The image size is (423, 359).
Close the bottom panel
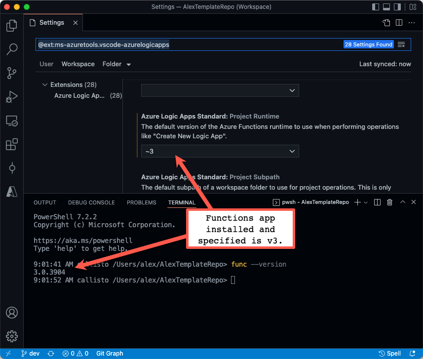point(414,202)
